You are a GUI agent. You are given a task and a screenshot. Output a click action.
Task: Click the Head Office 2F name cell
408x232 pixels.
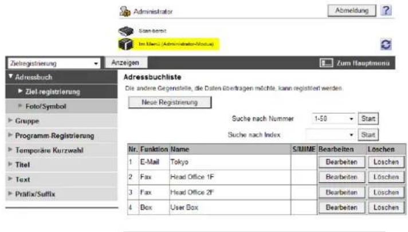point(230,193)
